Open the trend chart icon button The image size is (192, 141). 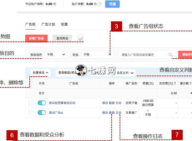click(x=81, y=38)
